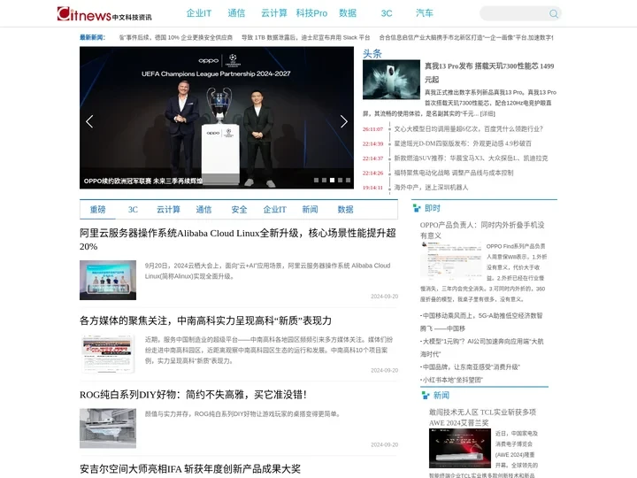Image resolution: width=637 pixels, height=478 pixels.
Task: Open the Citnews logo homepage
Action: (x=104, y=14)
